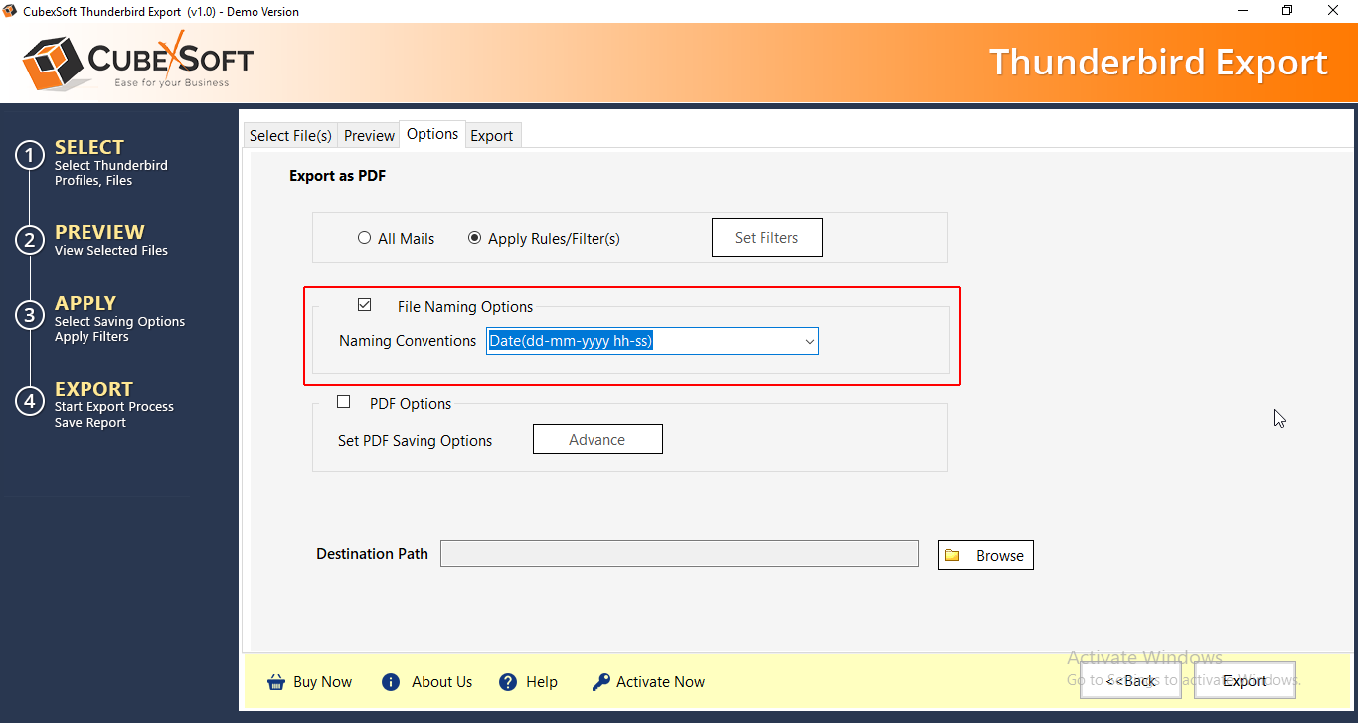This screenshot has height=723, width=1358.
Task: Select the Apply Rules/Filter(s) radio button
Action: click(475, 238)
